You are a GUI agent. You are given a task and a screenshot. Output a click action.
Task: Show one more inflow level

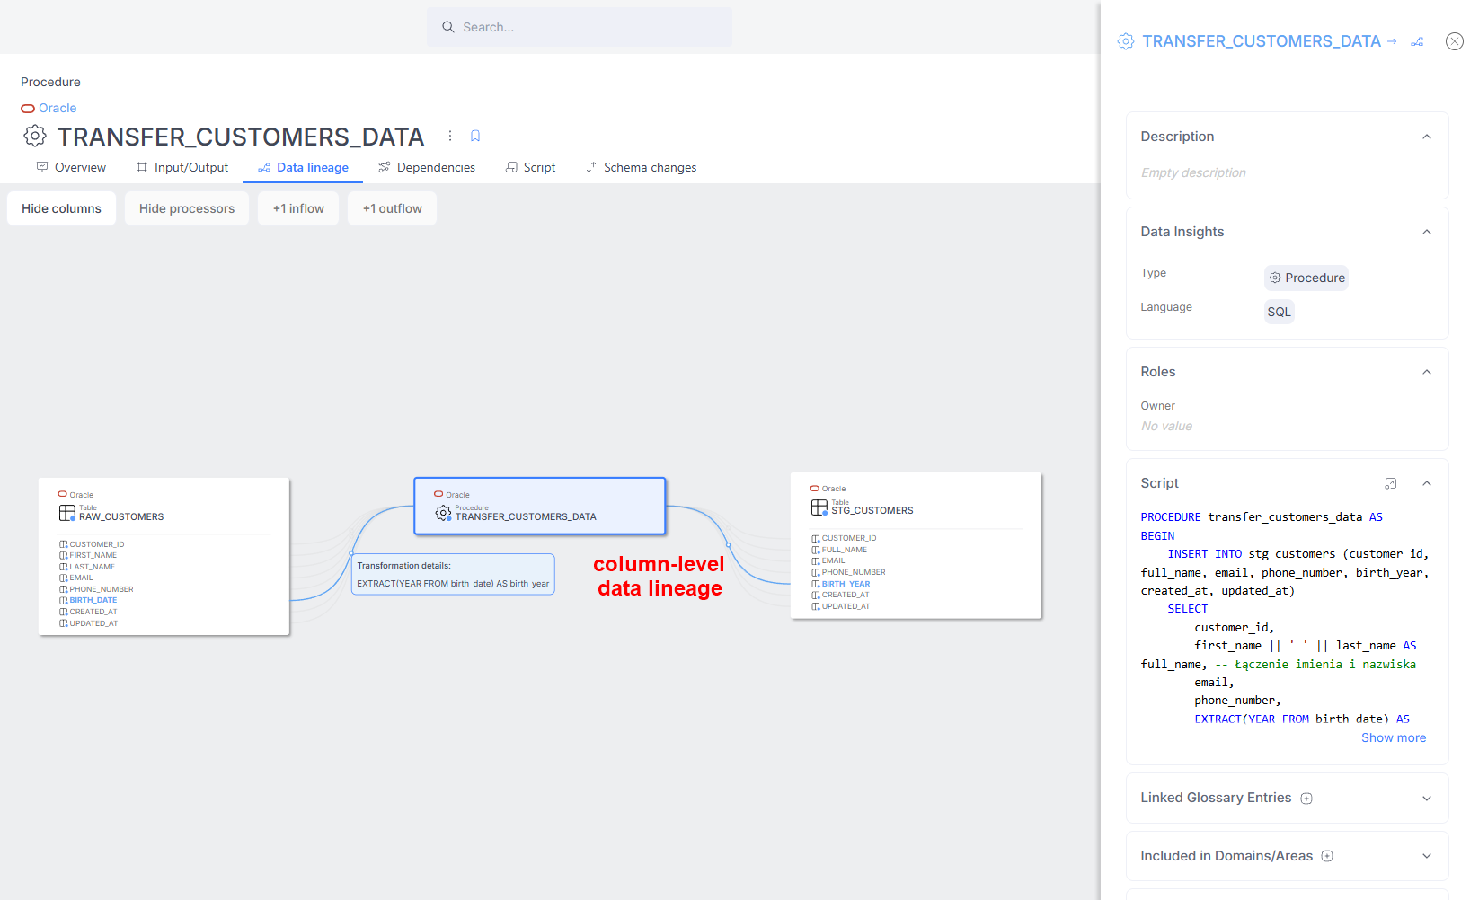(298, 208)
